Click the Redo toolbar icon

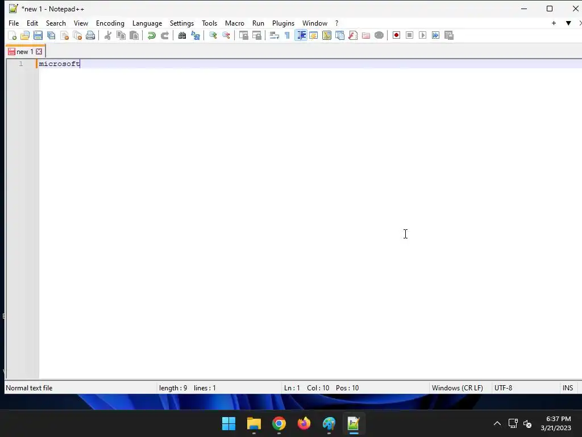click(165, 35)
